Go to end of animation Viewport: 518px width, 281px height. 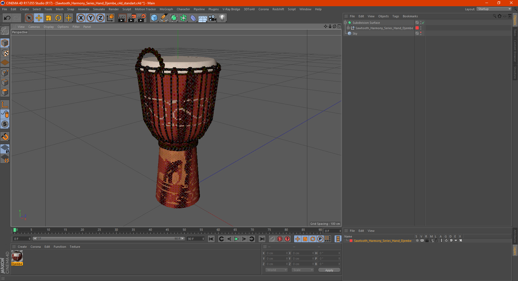(x=262, y=239)
